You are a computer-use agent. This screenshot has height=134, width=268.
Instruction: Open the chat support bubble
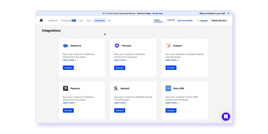coord(226,116)
